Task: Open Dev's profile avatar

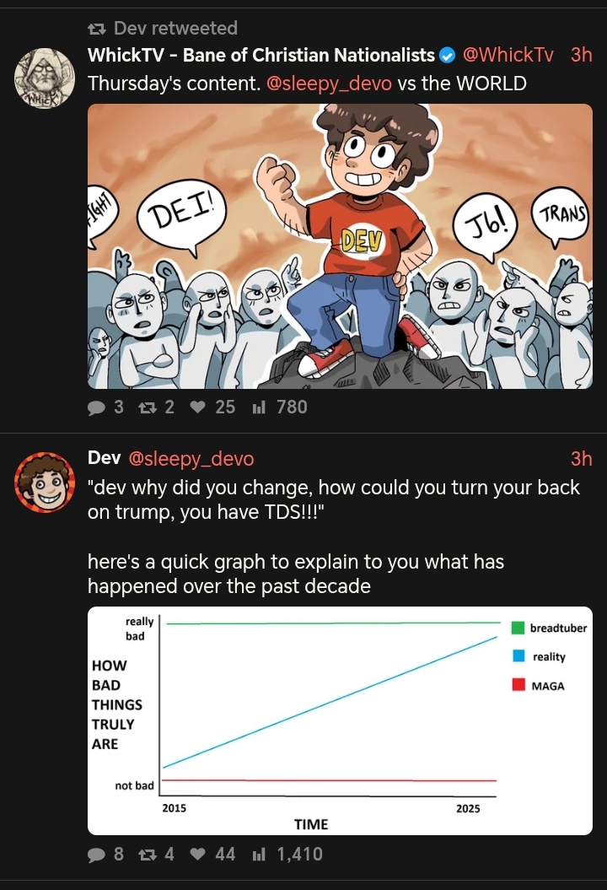Action: [x=44, y=482]
